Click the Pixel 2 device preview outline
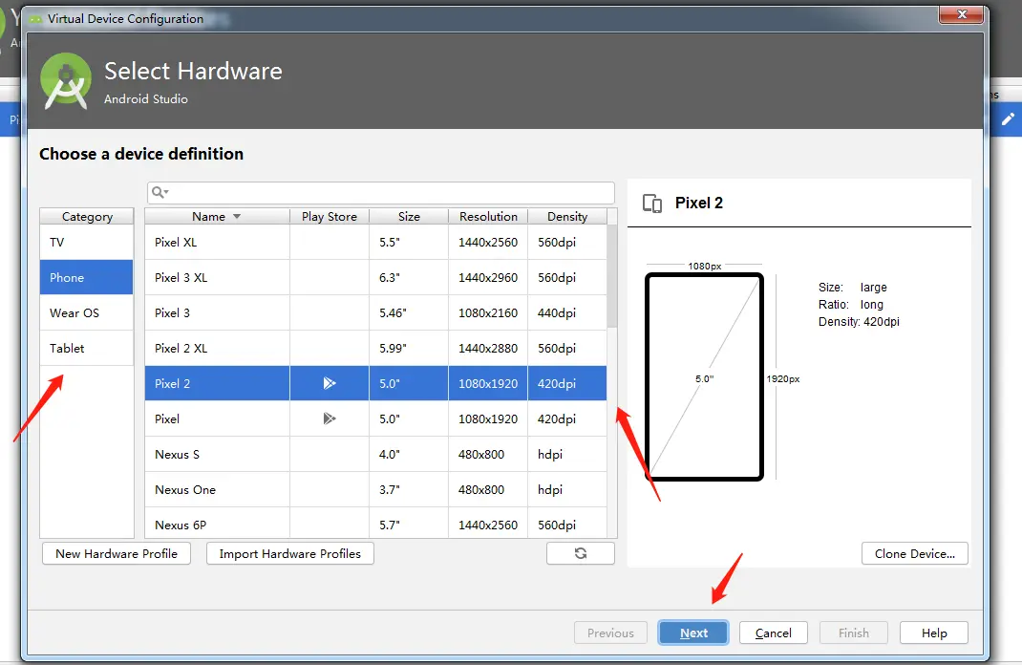The image size is (1022, 665). pos(705,376)
